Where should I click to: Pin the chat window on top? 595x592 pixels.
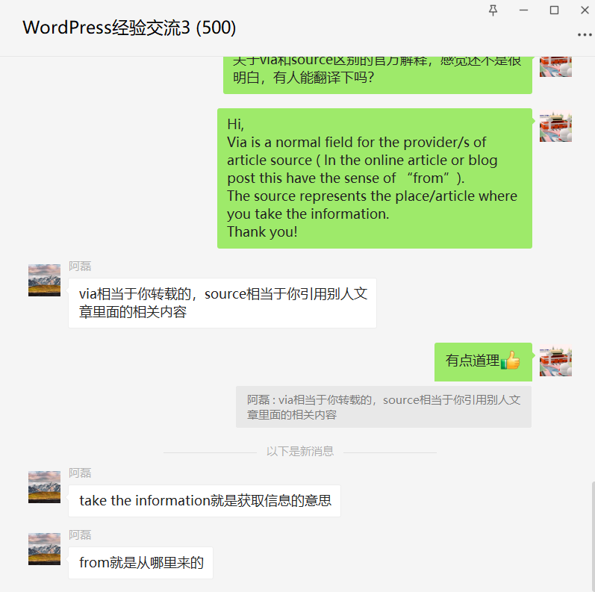493,10
